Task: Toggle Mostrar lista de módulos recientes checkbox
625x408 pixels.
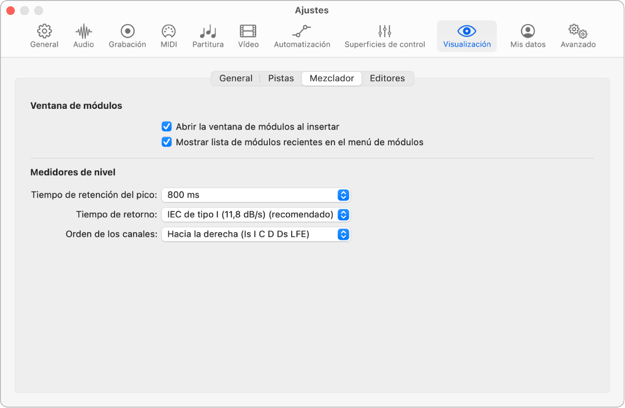Action: [166, 142]
